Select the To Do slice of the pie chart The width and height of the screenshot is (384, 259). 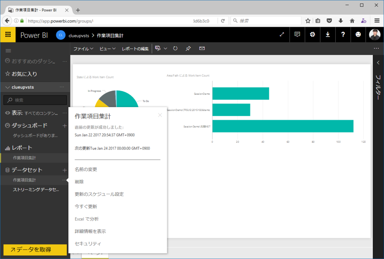click(127, 99)
